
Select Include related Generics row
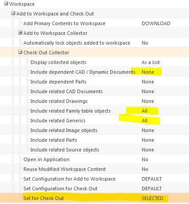tap(94, 121)
